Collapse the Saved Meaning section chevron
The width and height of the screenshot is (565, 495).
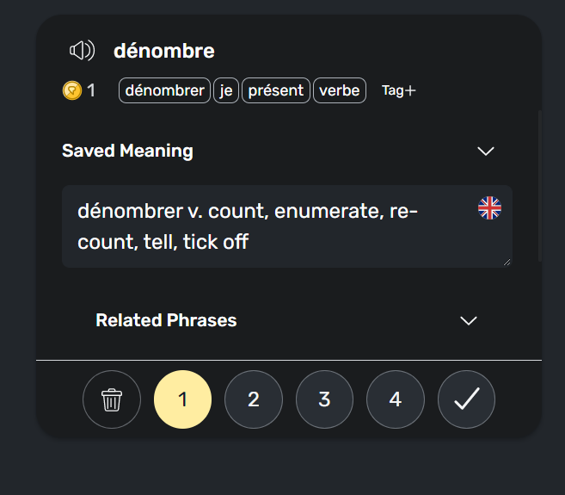click(x=485, y=152)
